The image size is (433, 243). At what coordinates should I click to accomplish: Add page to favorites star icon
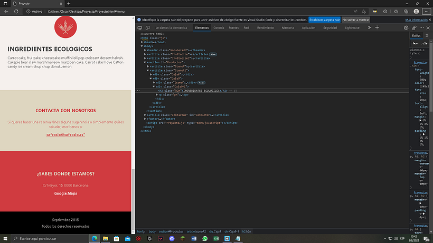tap(364, 12)
